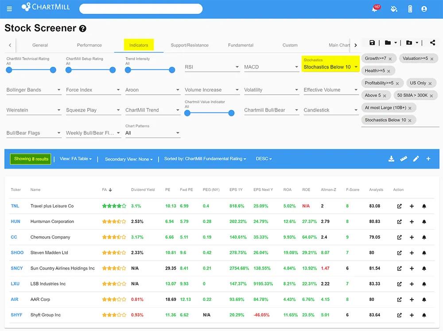Expand the Squeeze Play dropdown

click(93, 110)
